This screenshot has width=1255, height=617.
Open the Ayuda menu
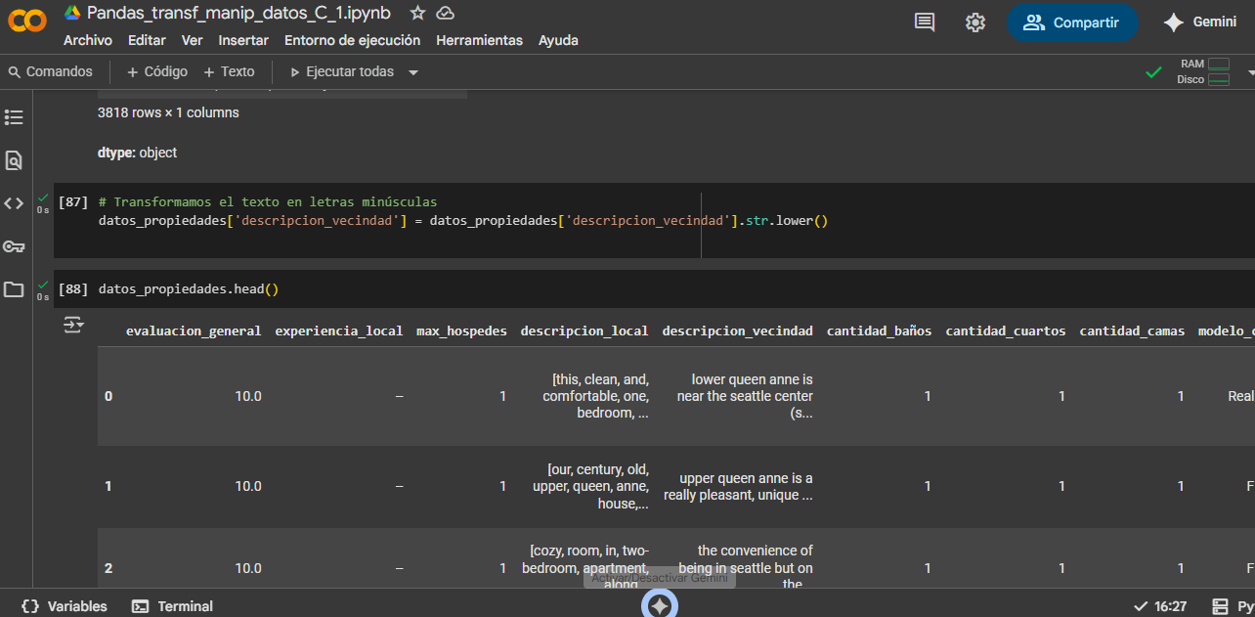point(558,40)
